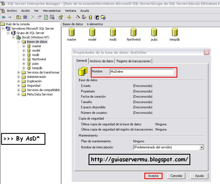Select Raíz de la consola in the tree
The width and height of the screenshot is (220, 184).
coord(18,24)
